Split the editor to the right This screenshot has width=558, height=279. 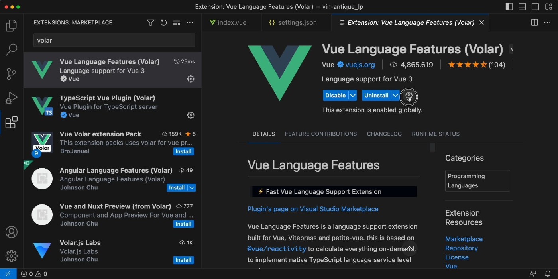[x=534, y=23]
